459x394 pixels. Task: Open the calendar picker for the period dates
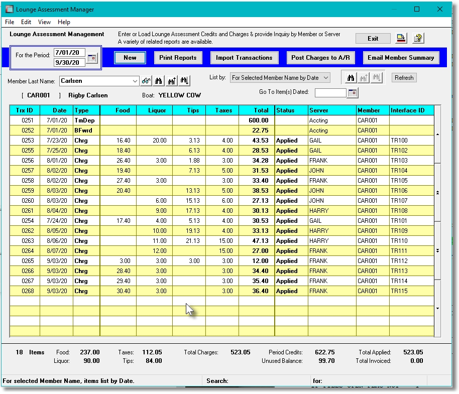(x=92, y=58)
